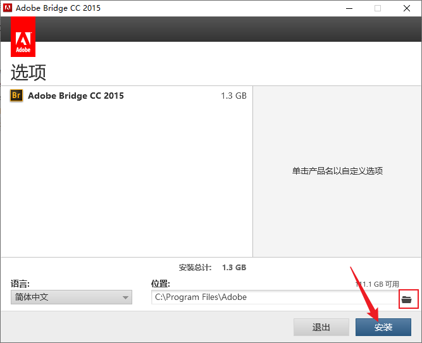Image resolution: width=422 pixels, height=343 pixels.
Task: Minimize the Adobe Bridge installer window
Action: [349, 8]
